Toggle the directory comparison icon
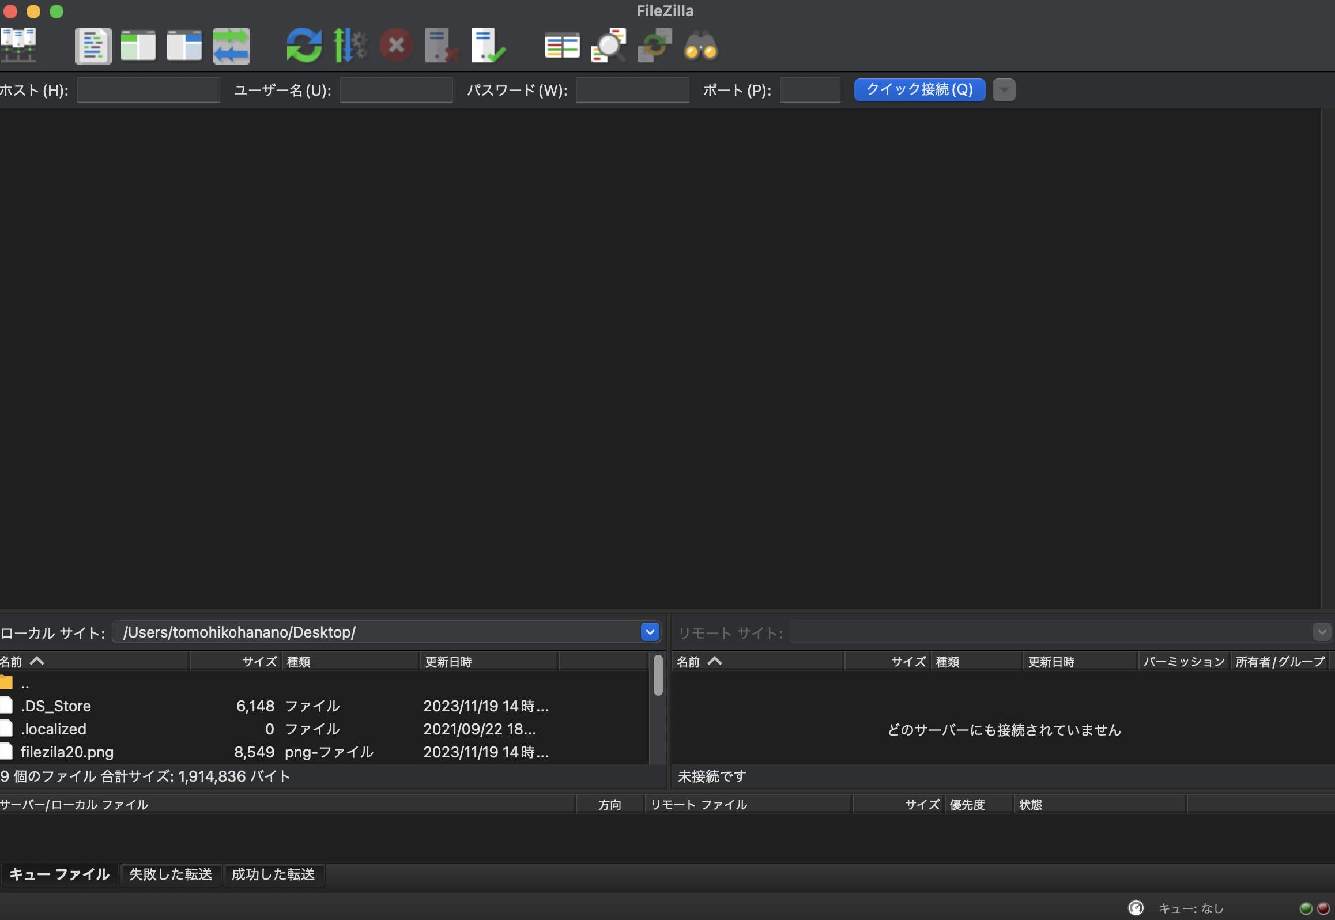 pyautogui.click(x=609, y=46)
